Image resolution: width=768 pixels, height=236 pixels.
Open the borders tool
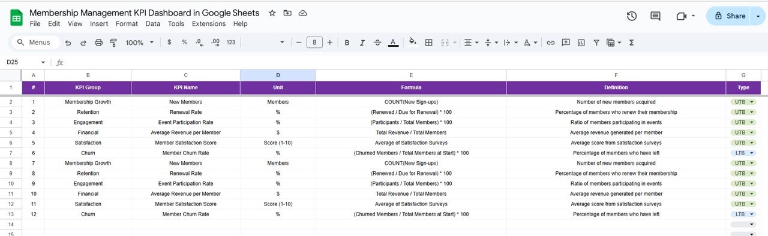pos(428,43)
